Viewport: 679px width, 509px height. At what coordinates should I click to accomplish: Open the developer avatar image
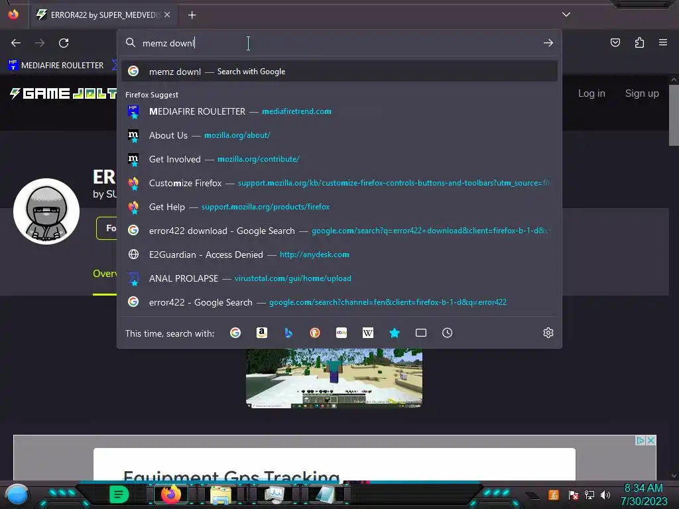[x=46, y=211]
